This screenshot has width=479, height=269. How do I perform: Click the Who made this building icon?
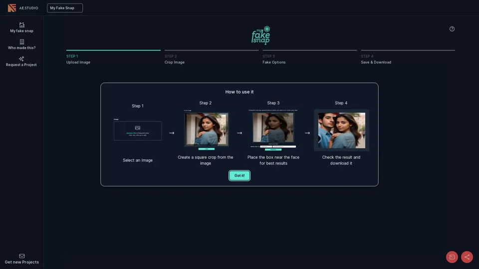click(22, 42)
